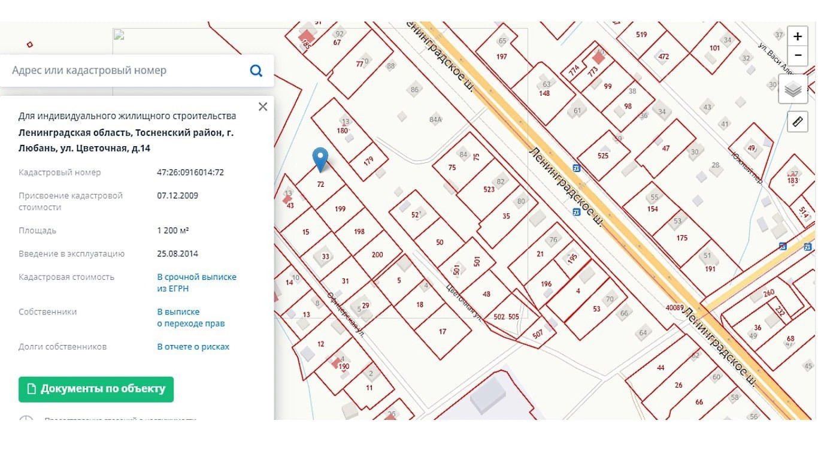
Task: Click parcel number 180 on the map
Action: (x=342, y=131)
